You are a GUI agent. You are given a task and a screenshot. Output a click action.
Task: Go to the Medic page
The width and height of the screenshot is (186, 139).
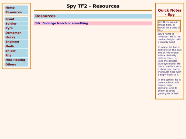(16, 46)
